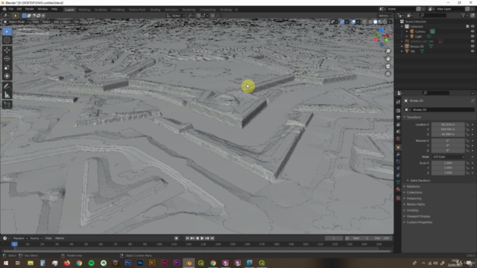The image size is (477, 268).
Task: Activate the Move tool
Action: click(x=7, y=50)
